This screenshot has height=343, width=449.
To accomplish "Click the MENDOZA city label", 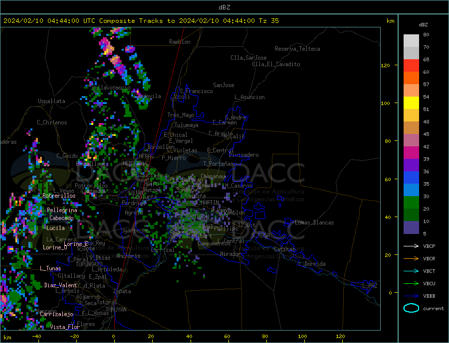I will [133, 163].
